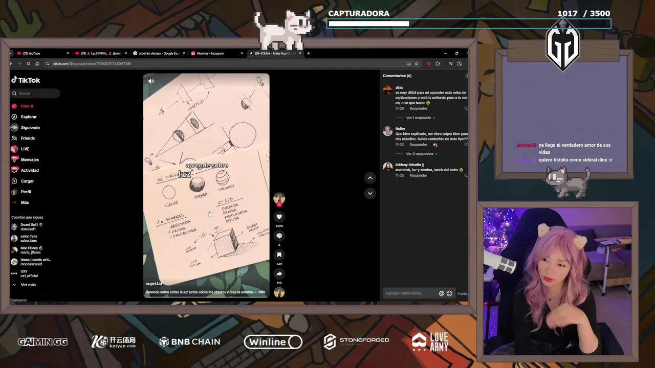Screen dimensions: 655x368
Task: Reply to Edriany Briceño comment with Responder
Action: [418, 175]
